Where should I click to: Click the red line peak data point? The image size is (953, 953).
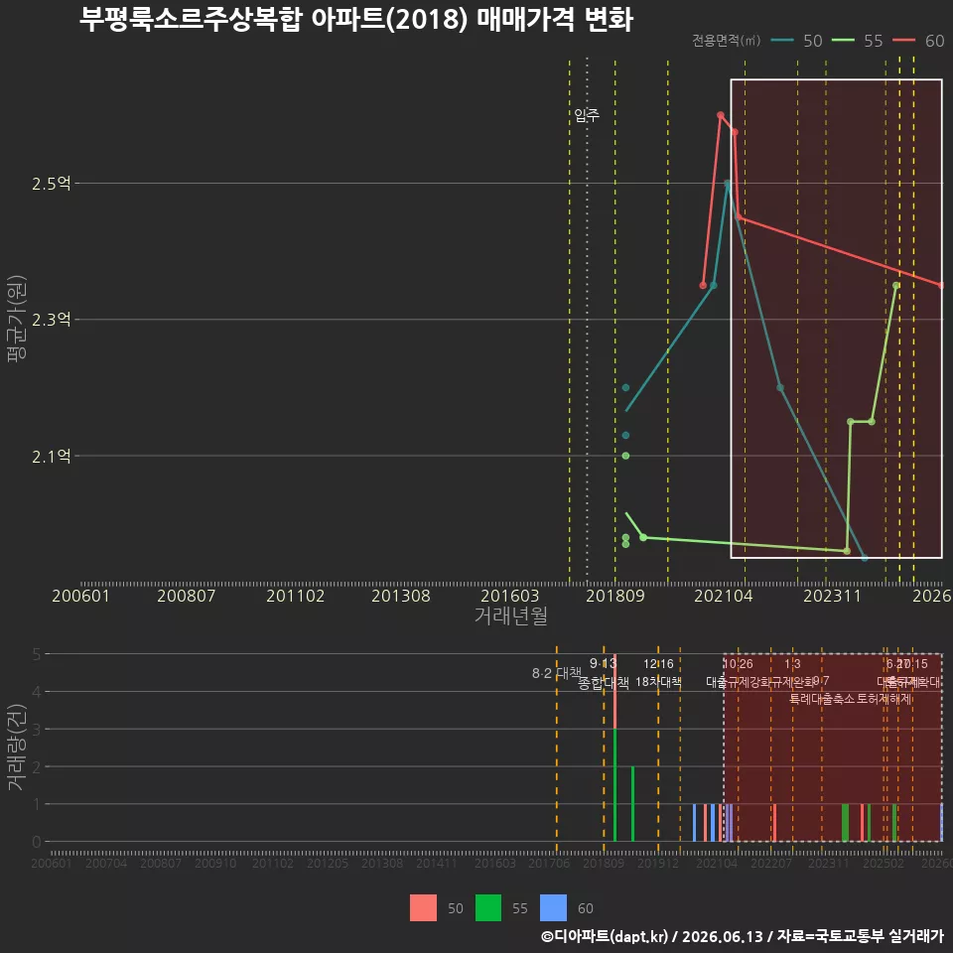[721, 115]
